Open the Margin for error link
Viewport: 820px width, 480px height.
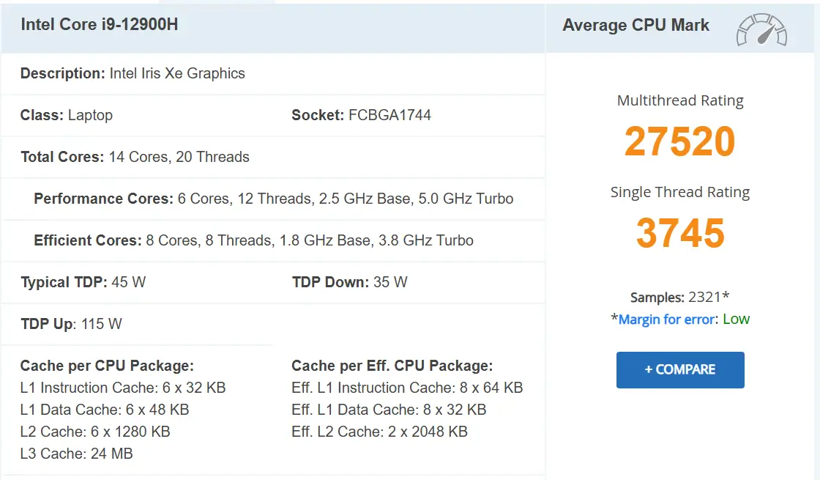click(667, 319)
